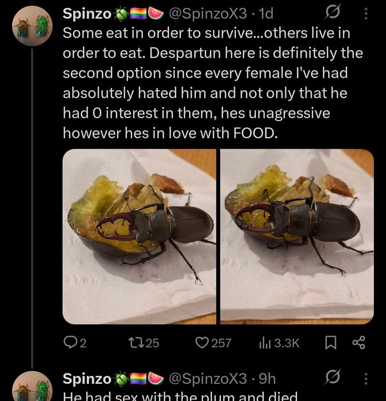Bookmark the first Spinzo post
This screenshot has width=386, height=401.
(331, 343)
